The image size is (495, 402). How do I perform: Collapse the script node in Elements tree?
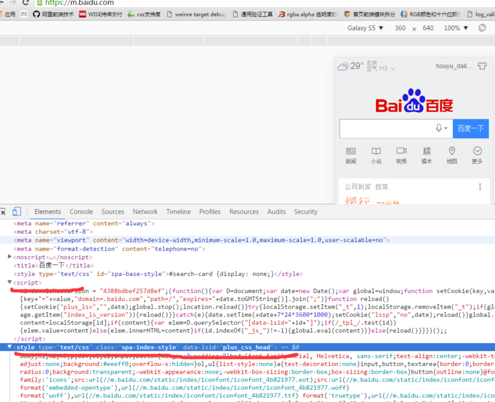pyautogui.click(x=10, y=283)
